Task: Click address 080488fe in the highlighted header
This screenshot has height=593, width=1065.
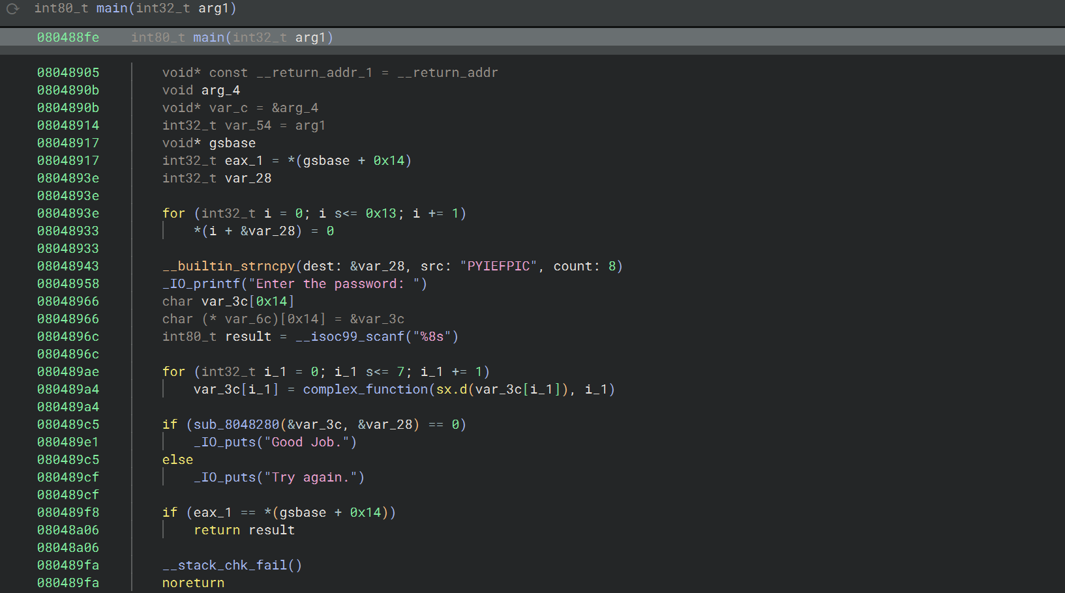Action: 68,37
